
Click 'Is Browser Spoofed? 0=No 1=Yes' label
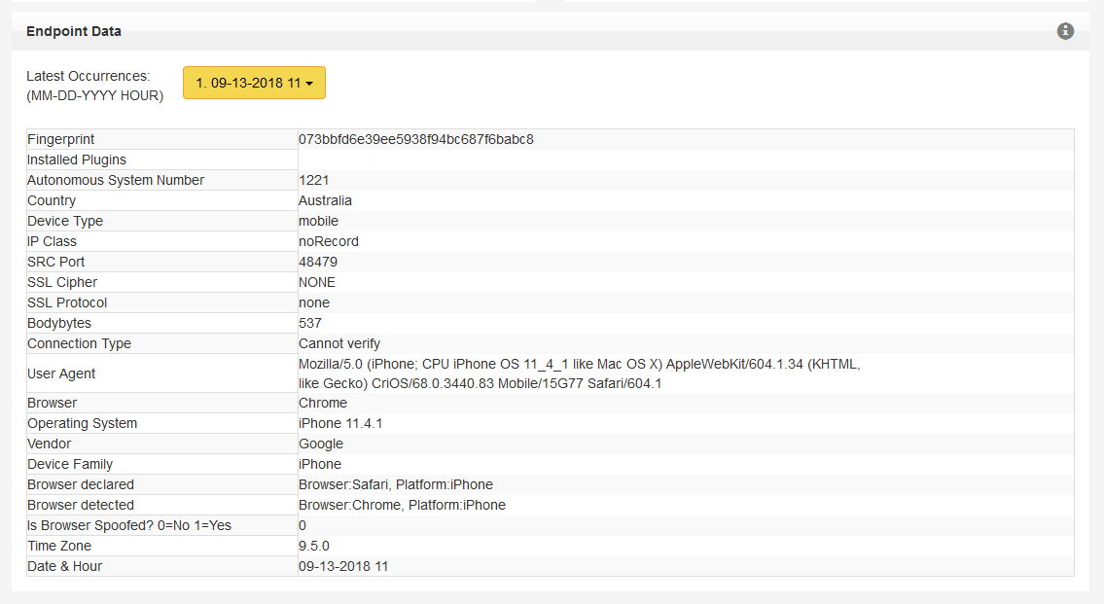[x=129, y=525]
